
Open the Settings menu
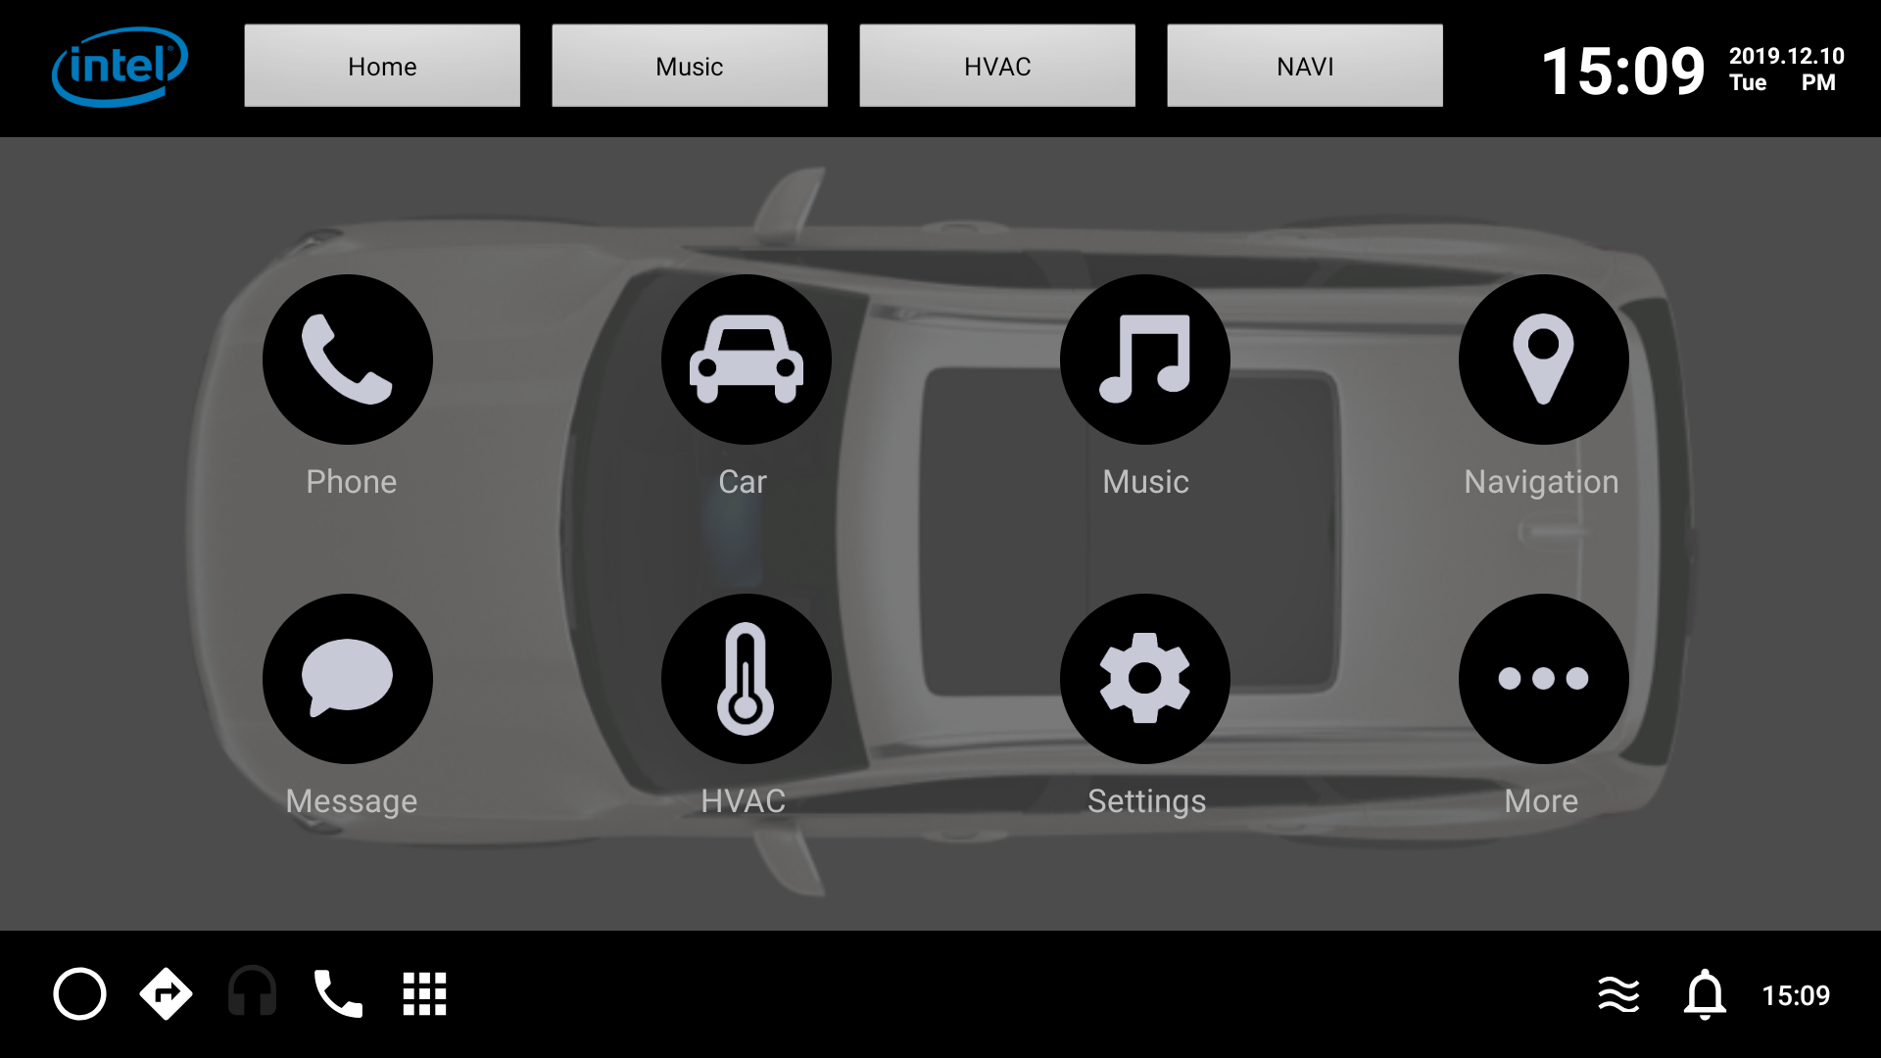1144,678
